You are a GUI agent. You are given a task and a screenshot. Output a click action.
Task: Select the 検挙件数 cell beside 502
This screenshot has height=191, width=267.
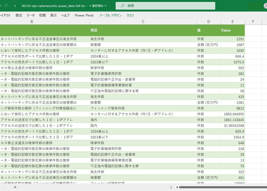(143, 68)
